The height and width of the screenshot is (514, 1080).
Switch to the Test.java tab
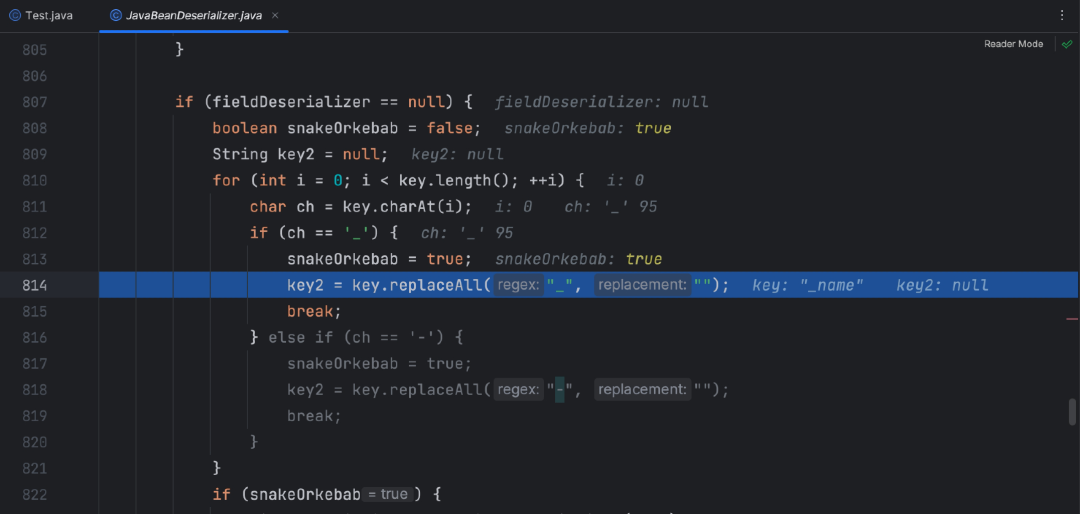pos(41,16)
